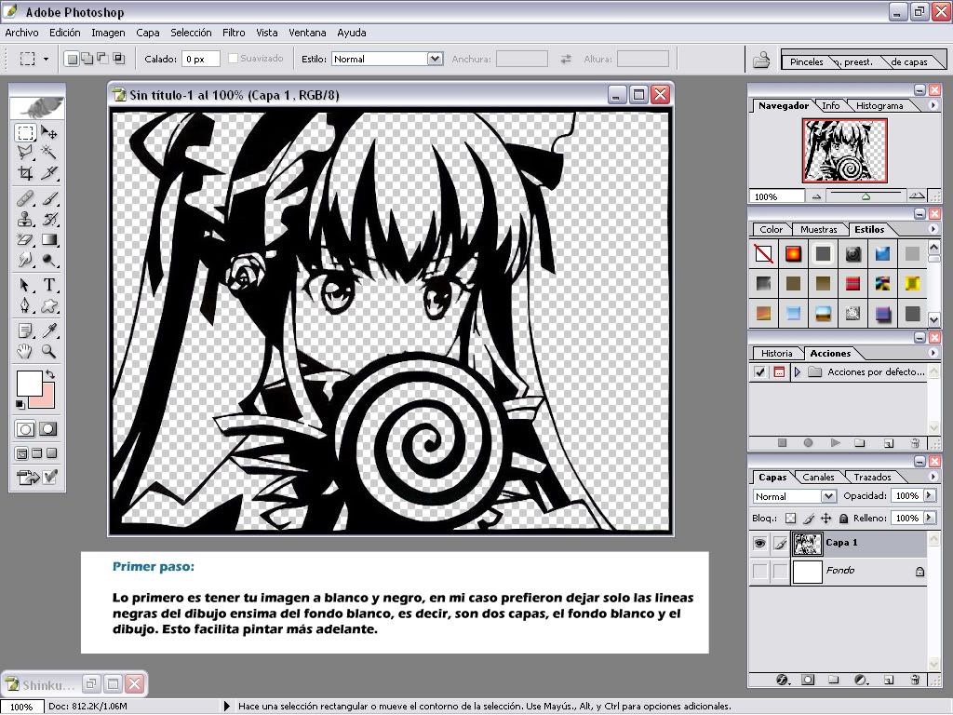Select the Zoom tool
This screenshot has width=953, height=715.
49,351
